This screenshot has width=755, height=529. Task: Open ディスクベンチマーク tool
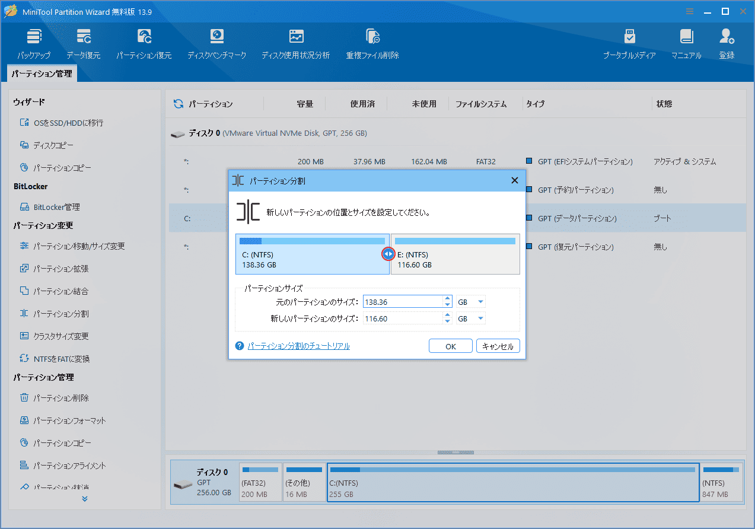coord(217,43)
